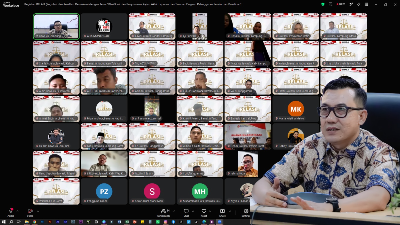Image resolution: width=400 pixels, height=225 pixels.
Task: Open File Explorer from the taskbar
Action: pos(27,222)
